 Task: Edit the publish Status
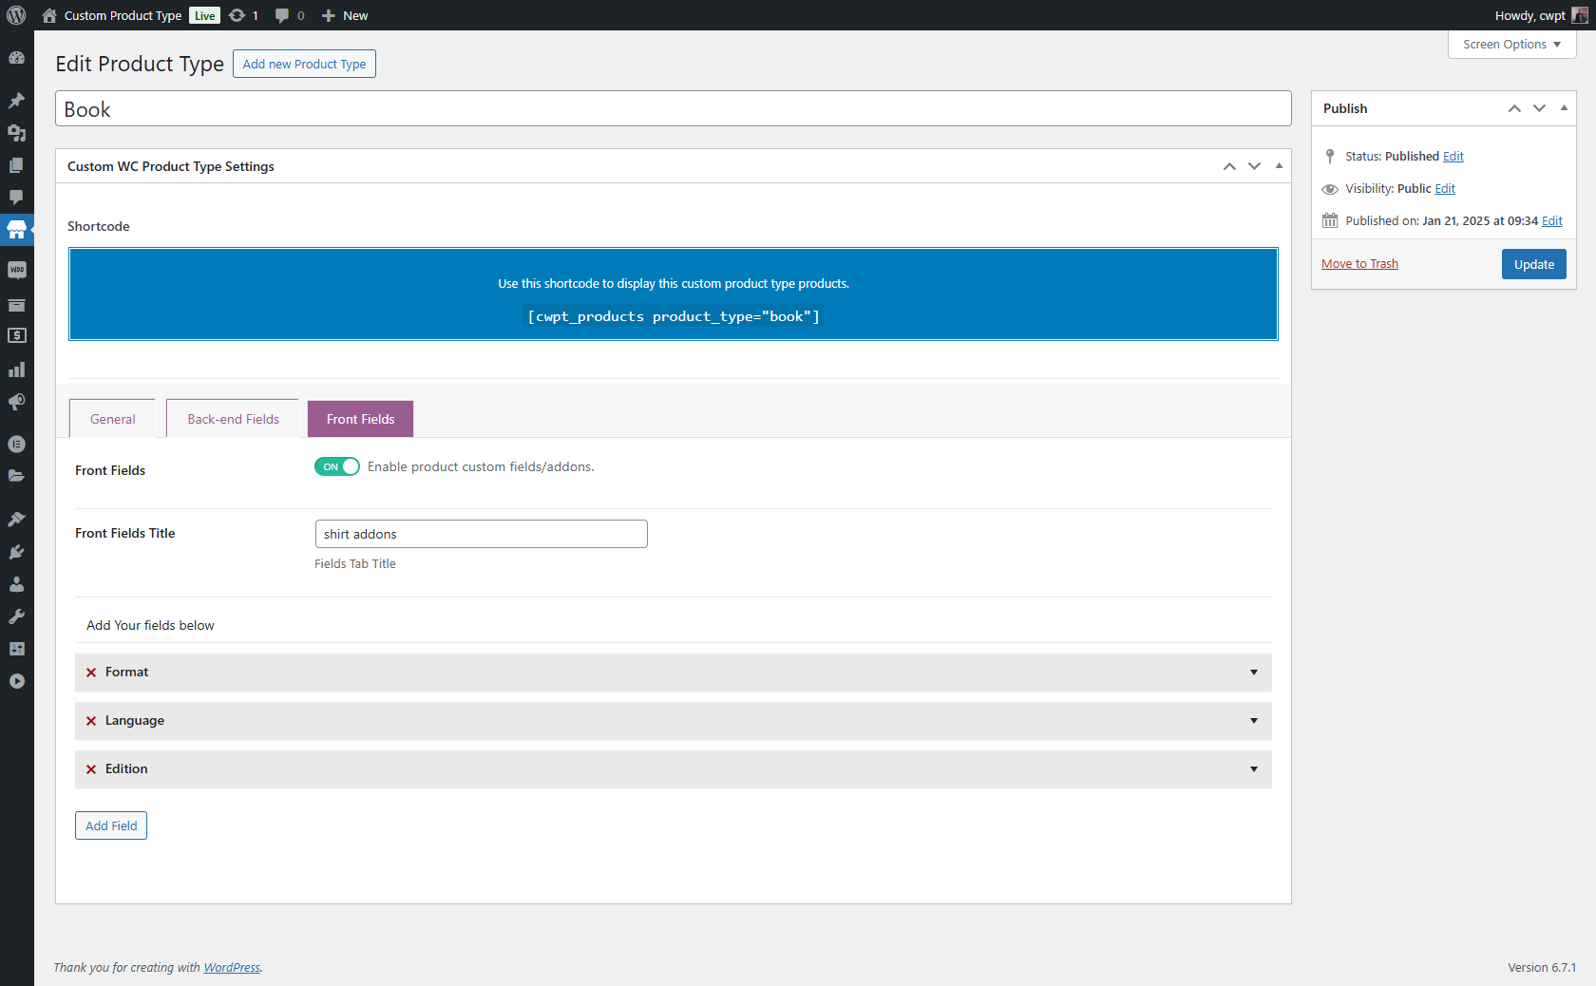pos(1453,157)
